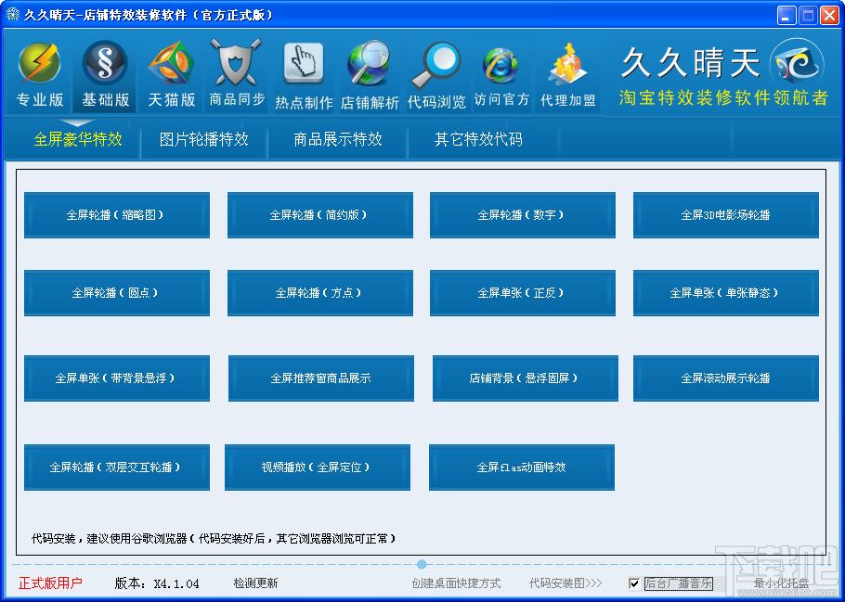Screen dimensions: 845x602
Task: Click 全屏3D电影场轮播 button
Action: 726,215
